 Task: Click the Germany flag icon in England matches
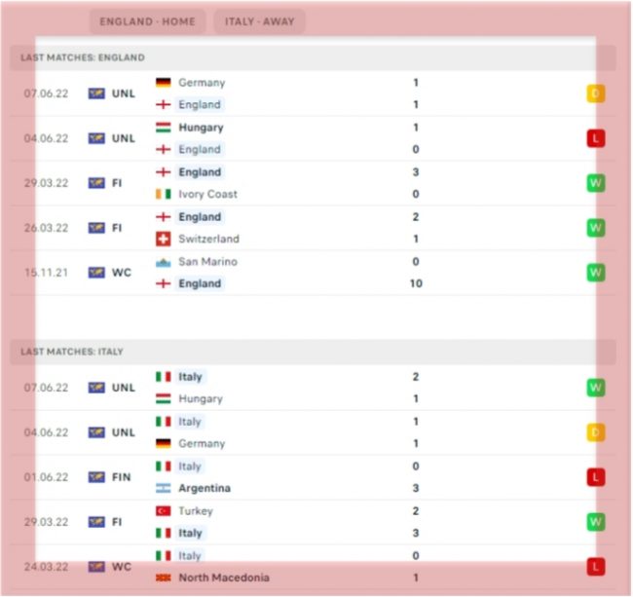click(x=164, y=83)
